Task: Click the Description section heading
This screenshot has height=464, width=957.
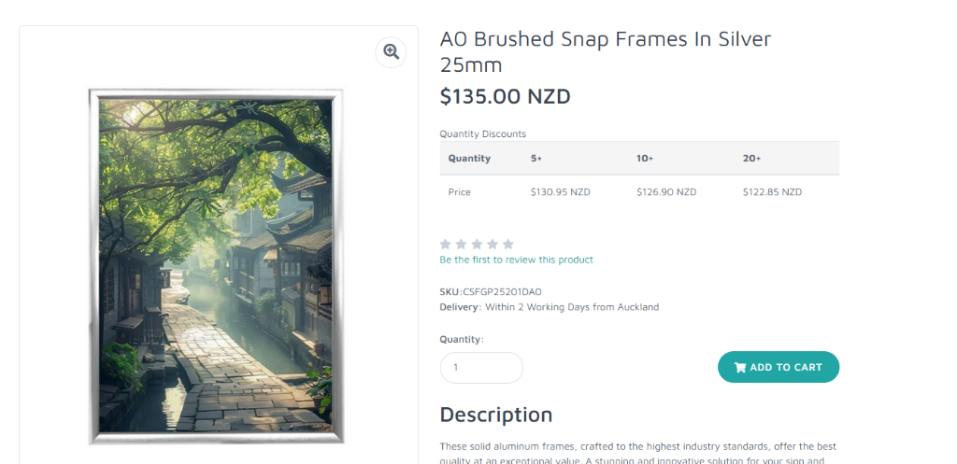Action: (x=496, y=415)
